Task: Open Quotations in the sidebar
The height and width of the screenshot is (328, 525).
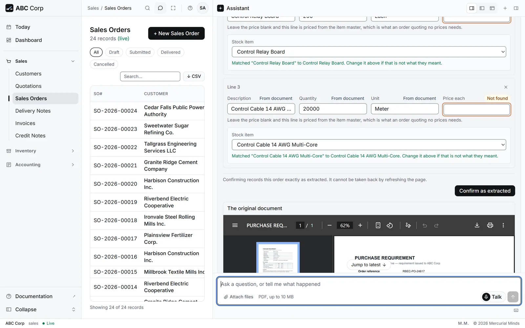Action: 28,86
